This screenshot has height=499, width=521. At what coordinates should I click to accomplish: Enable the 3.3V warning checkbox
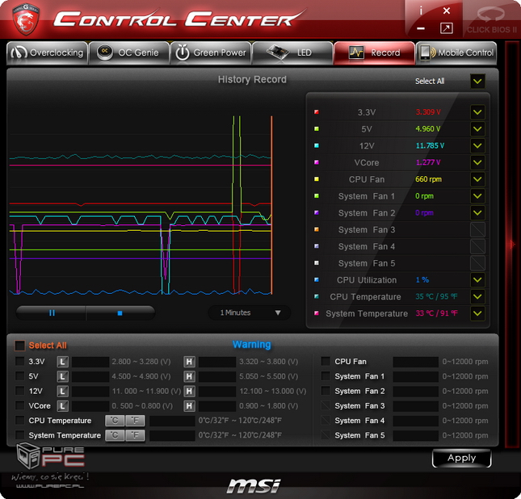point(20,362)
